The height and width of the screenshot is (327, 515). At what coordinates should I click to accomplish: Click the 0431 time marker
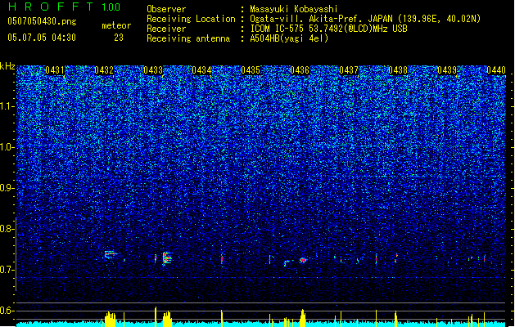click(x=55, y=70)
